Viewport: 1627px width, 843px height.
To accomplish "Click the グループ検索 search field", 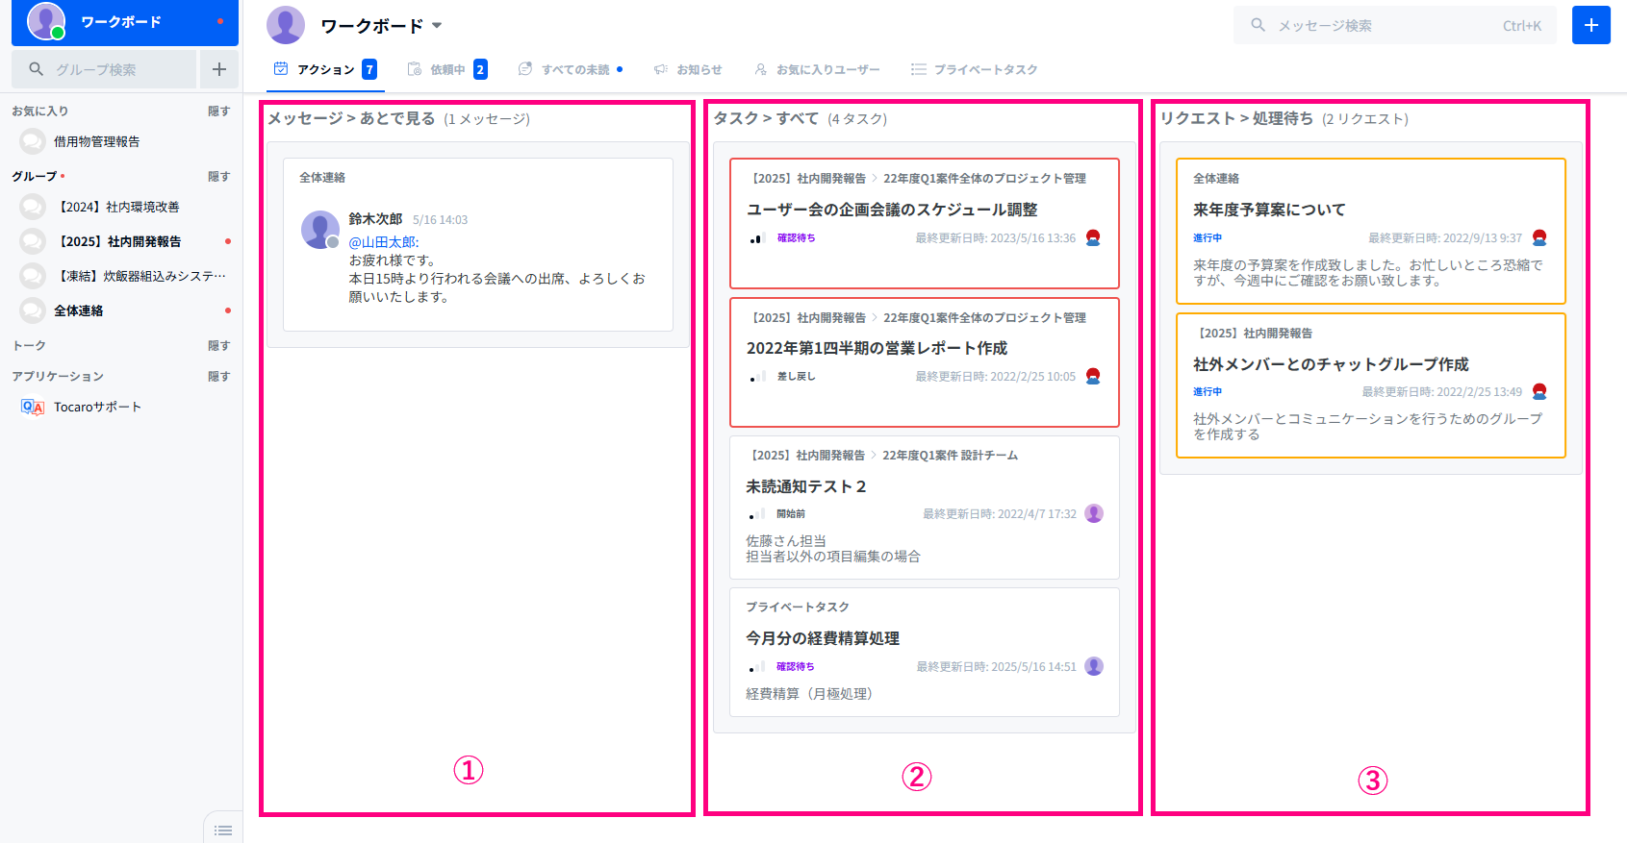I will coord(104,69).
